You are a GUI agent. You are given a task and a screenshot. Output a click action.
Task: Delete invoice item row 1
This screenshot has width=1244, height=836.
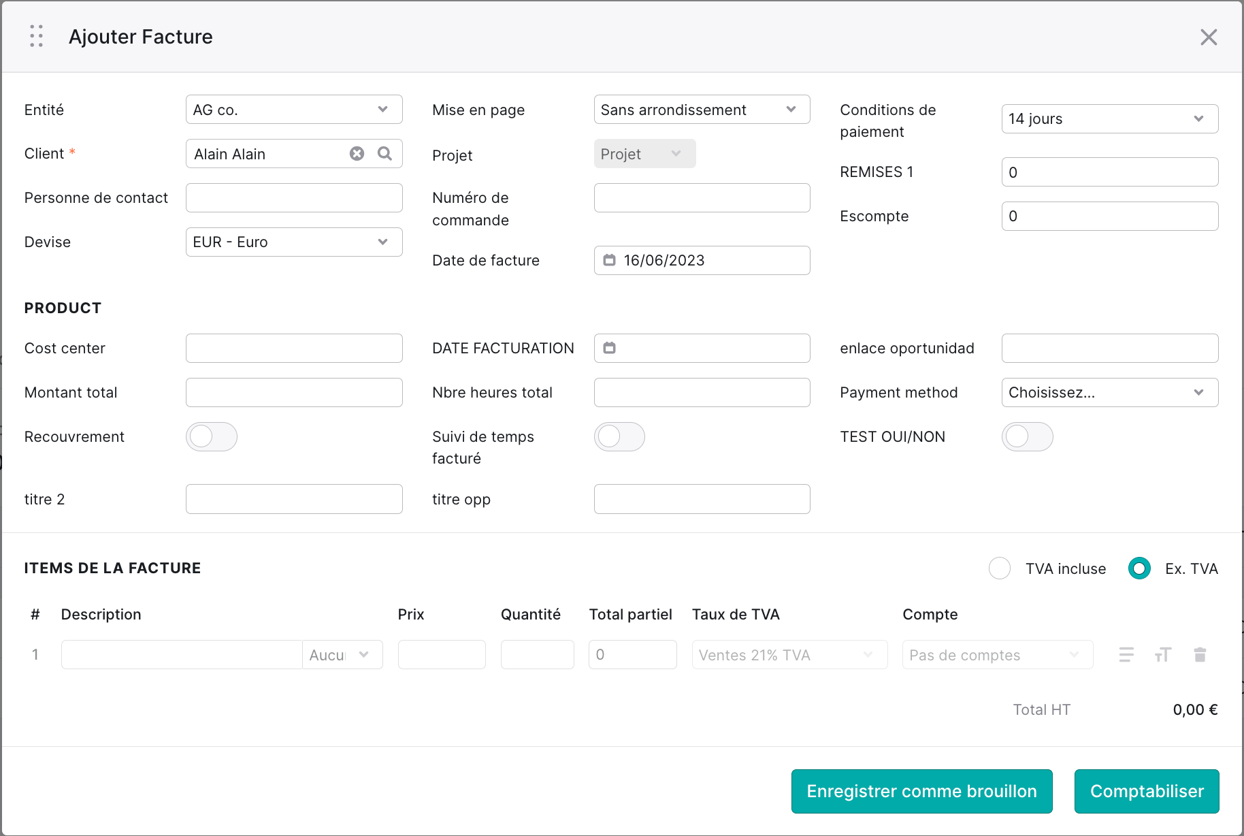click(x=1200, y=655)
